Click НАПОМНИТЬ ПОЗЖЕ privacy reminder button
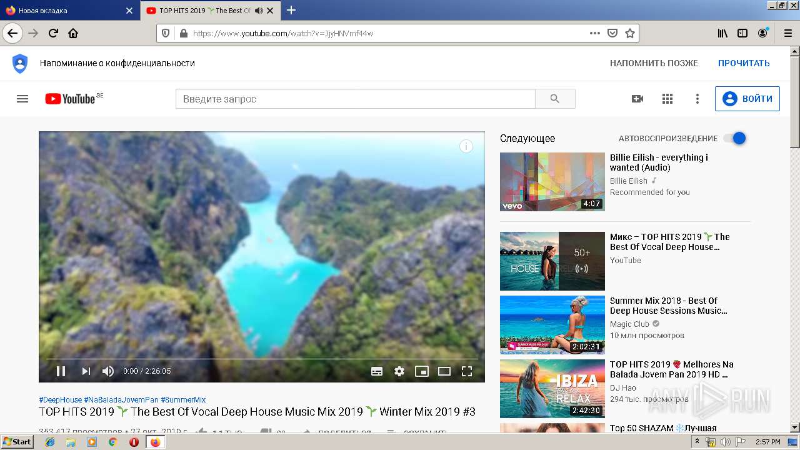 click(x=654, y=63)
